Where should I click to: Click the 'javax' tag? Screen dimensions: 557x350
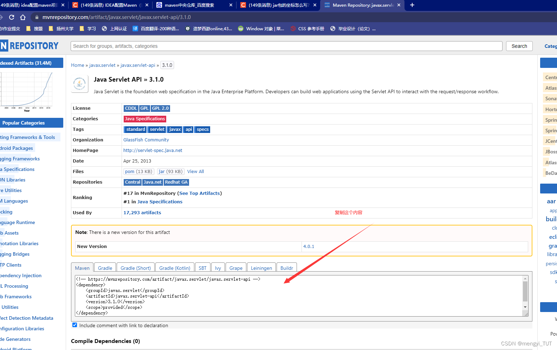(175, 129)
